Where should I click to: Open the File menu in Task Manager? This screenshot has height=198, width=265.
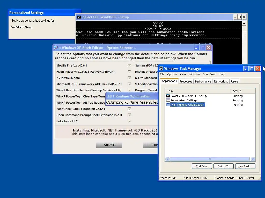pos(162,74)
